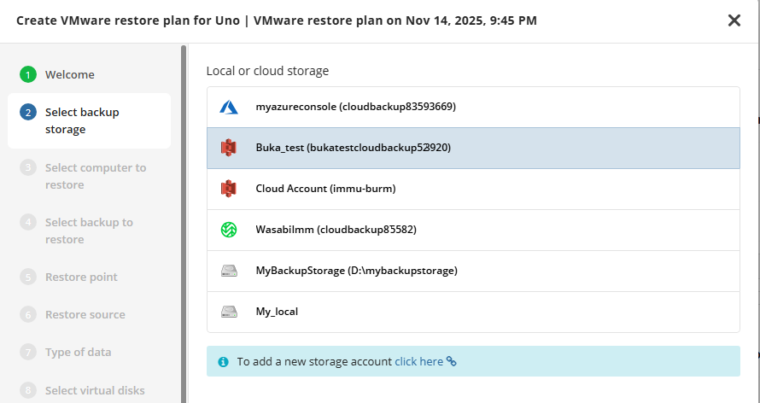Open the 'click here' add storage link

tap(418, 362)
